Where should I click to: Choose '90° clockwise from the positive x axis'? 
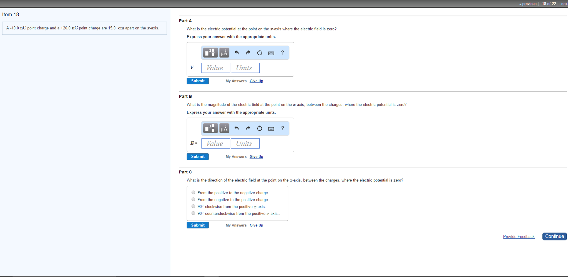click(193, 206)
